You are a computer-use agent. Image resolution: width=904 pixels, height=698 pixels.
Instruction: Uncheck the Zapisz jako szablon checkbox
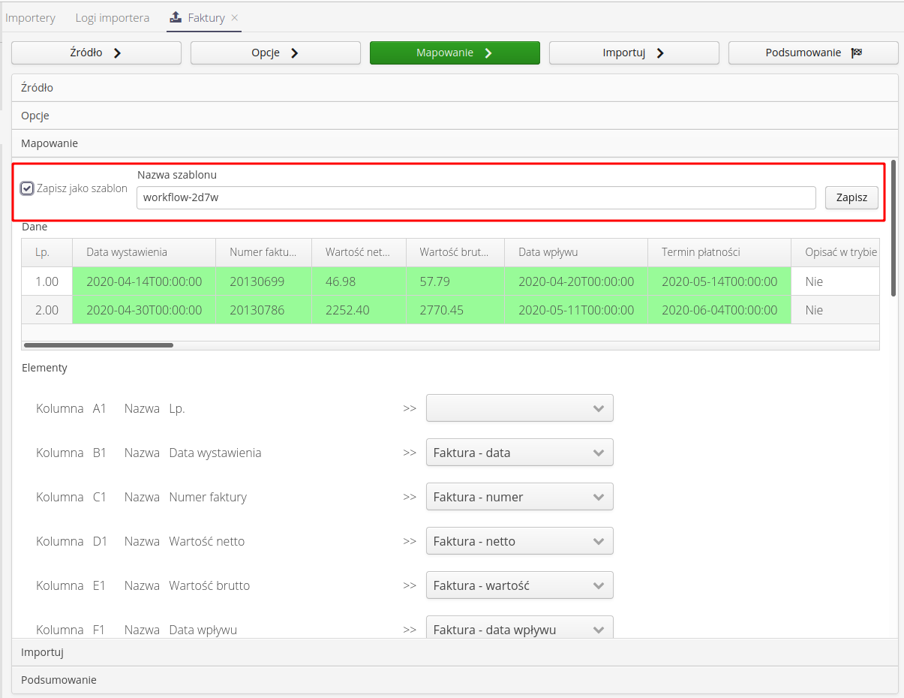[27, 188]
